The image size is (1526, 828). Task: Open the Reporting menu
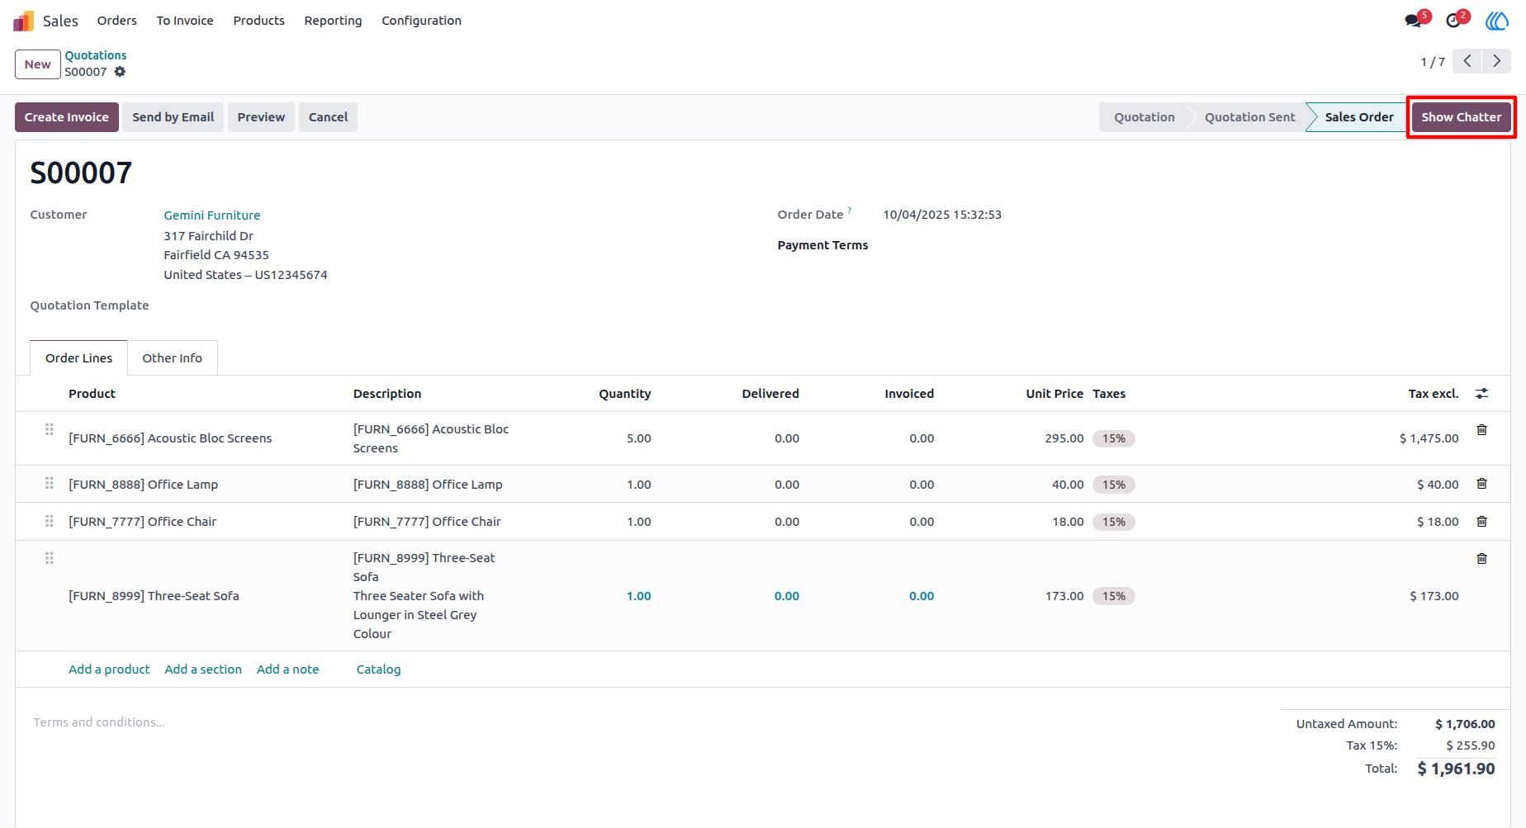click(x=333, y=21)
